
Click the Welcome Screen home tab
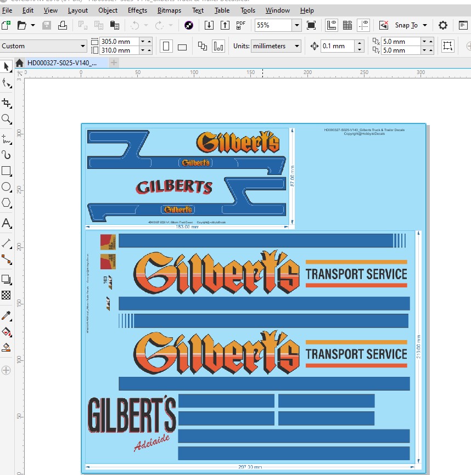point(20,63)
